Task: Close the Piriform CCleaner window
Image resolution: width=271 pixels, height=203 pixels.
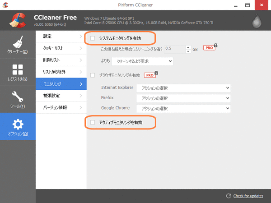Action: pyautogui.click(x=262, y=5)
